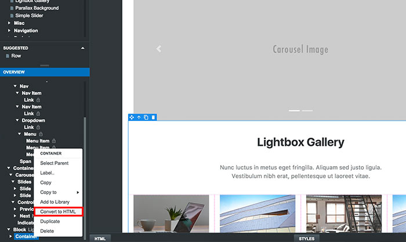Click the lock icon beside the Dropdown's Link
Viewport: 406px width, 242px height.
pyautogui.click(x=38, y=127)
